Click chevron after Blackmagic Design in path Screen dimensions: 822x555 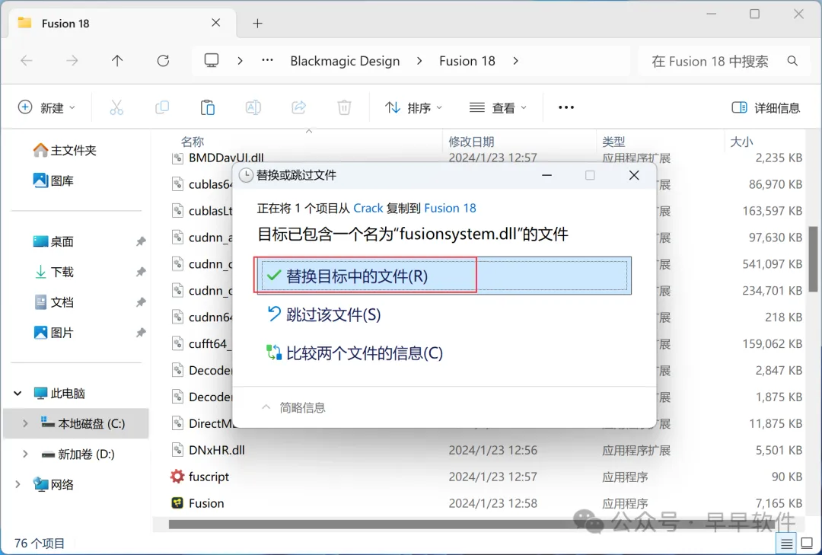[419, 61]
